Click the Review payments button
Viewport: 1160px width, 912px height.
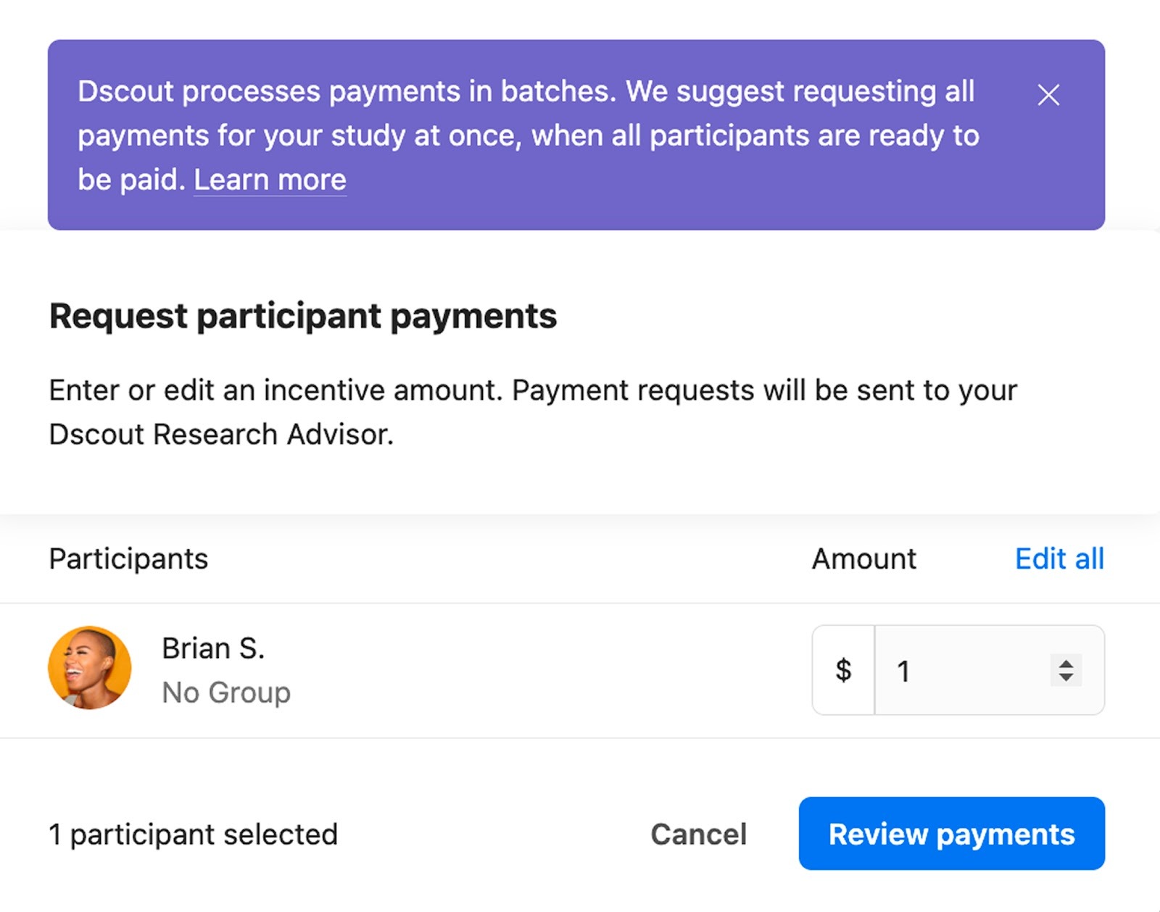coord(951,834)
